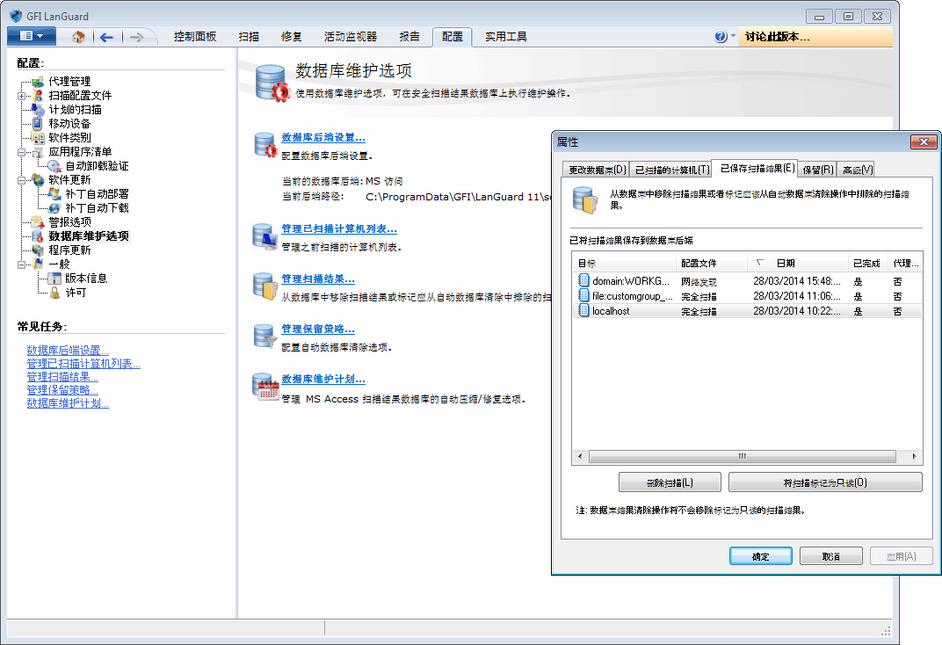Viewport: 942px width, 645px height.
Task: Select the 补丁自动下载 icon
Action: (54, 208)
